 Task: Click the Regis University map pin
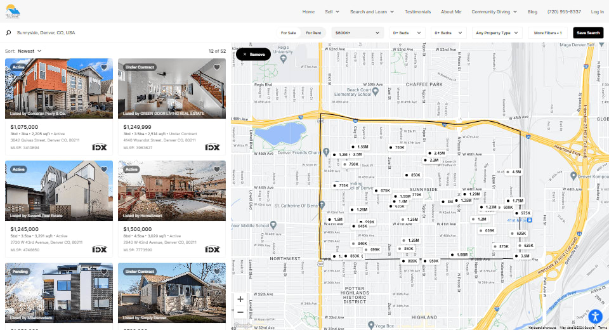point(284,58)
